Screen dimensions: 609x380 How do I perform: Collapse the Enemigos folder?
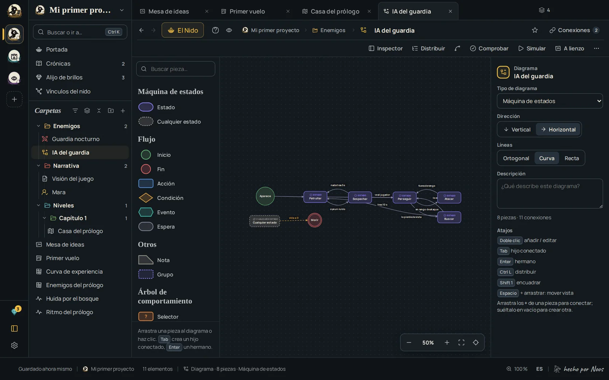click(38, 126)
